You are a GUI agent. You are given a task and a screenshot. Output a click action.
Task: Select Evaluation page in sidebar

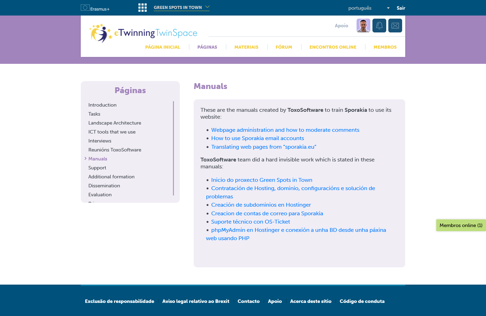pos(100,195)
